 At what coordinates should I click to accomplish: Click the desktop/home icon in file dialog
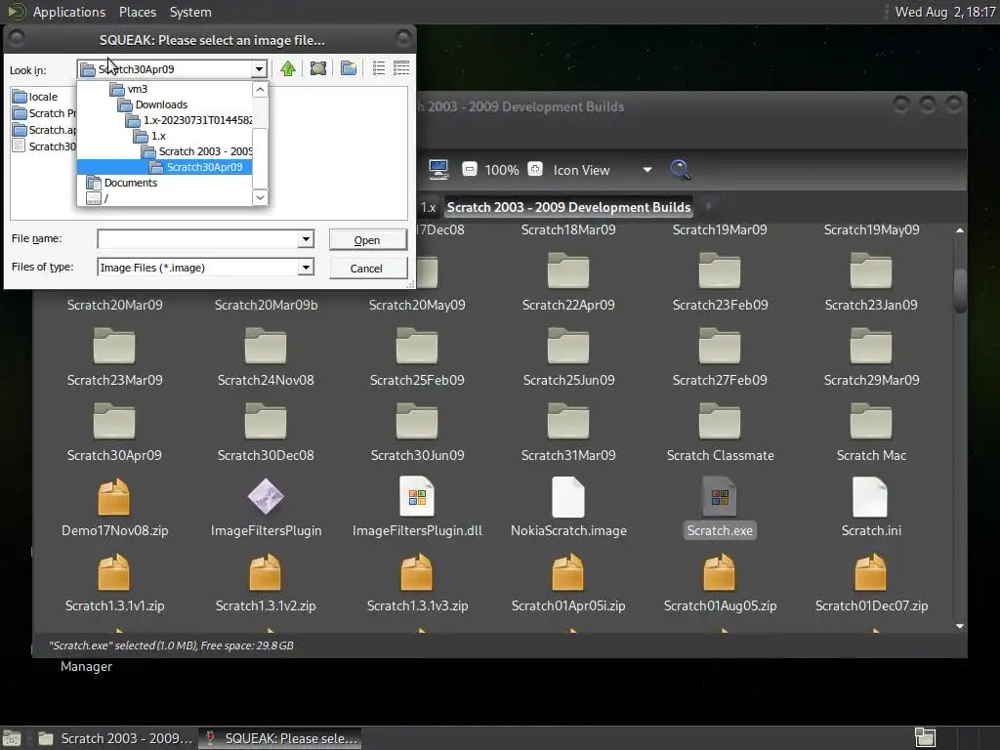click(318, 68)
